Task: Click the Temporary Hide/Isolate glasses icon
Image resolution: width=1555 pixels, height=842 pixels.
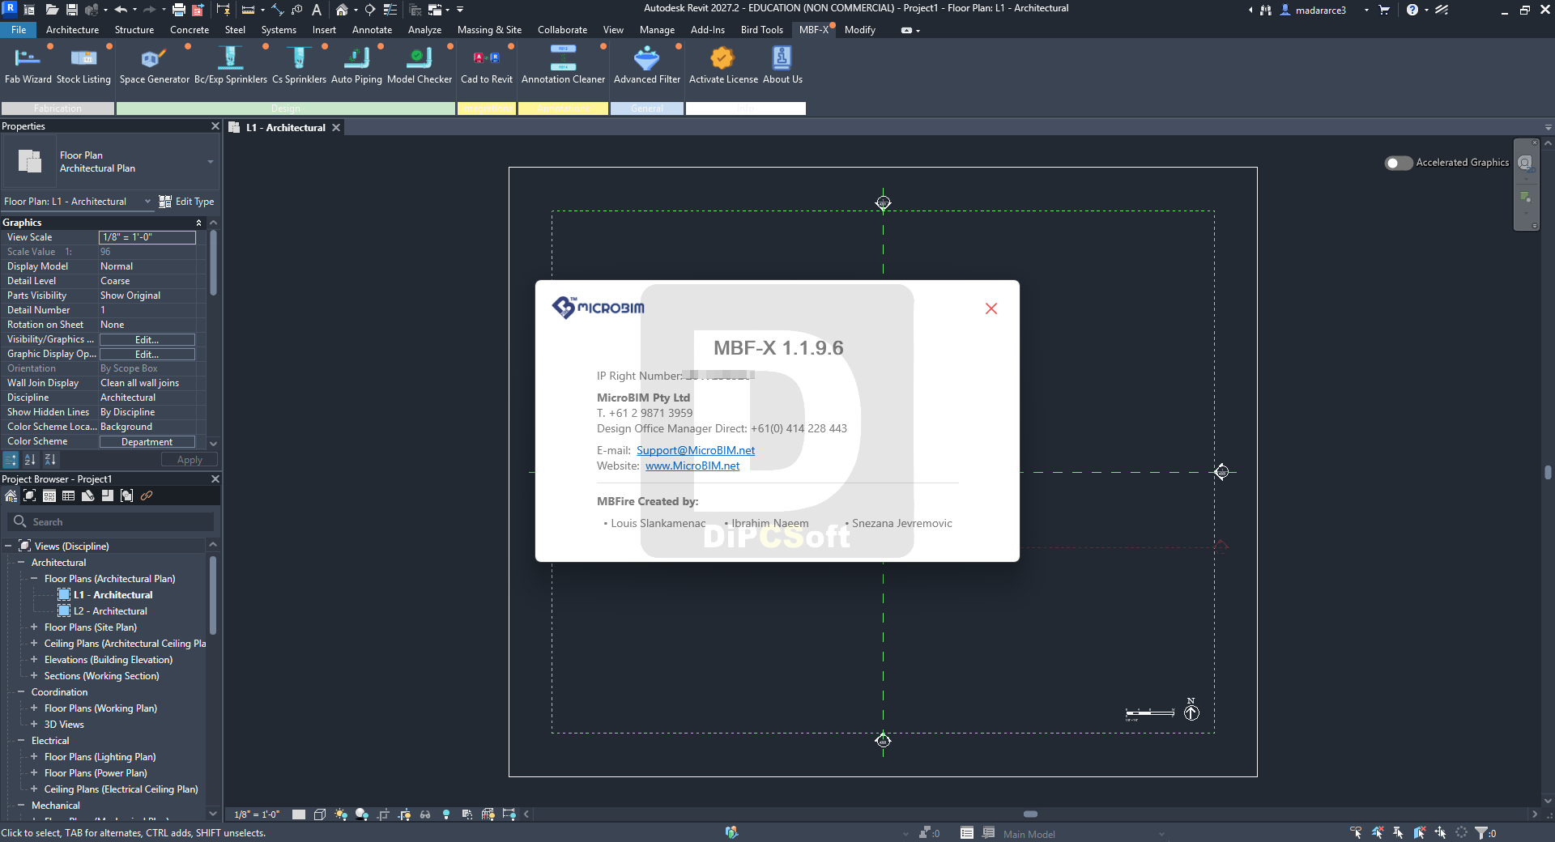Action: pyautogui.click(x=425, y=814)
